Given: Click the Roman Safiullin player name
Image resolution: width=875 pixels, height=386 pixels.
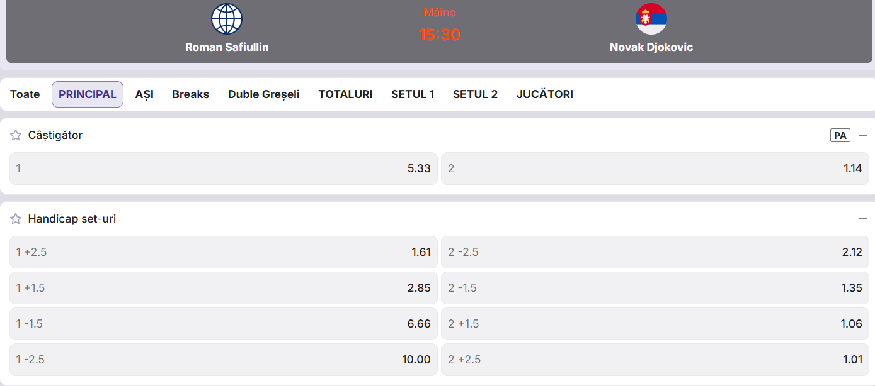Looking at the screenshot, I should (227, 47).
